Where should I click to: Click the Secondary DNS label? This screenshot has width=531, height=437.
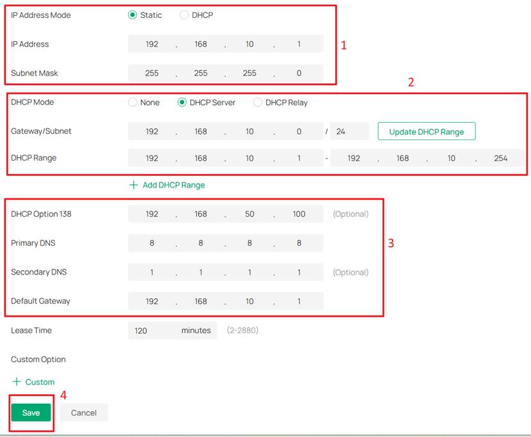pyautogui.click(x=38, y=272)
